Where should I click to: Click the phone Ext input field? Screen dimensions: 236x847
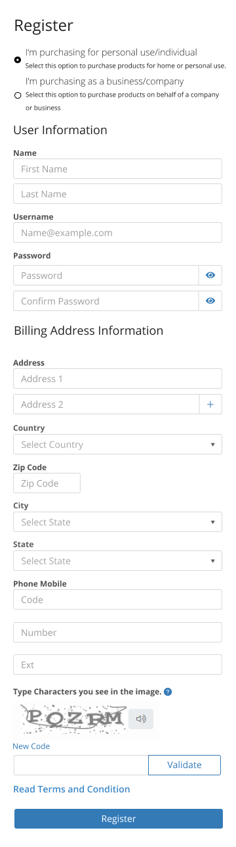click(118, 665)
